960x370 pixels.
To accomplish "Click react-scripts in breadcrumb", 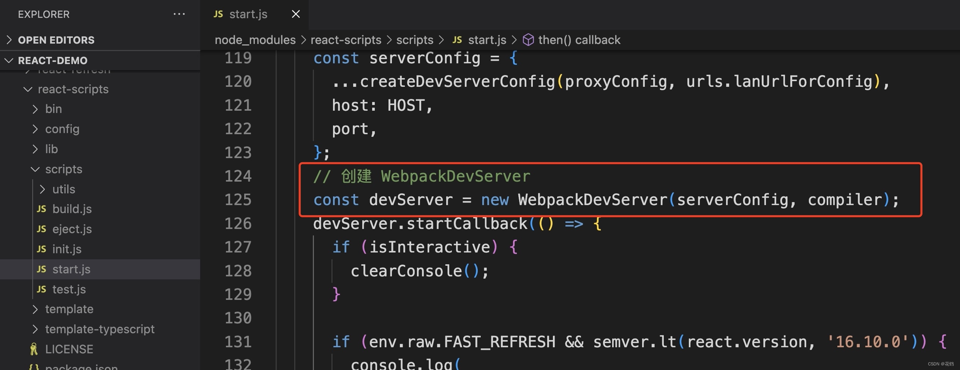I will click(x=346, y=40).
